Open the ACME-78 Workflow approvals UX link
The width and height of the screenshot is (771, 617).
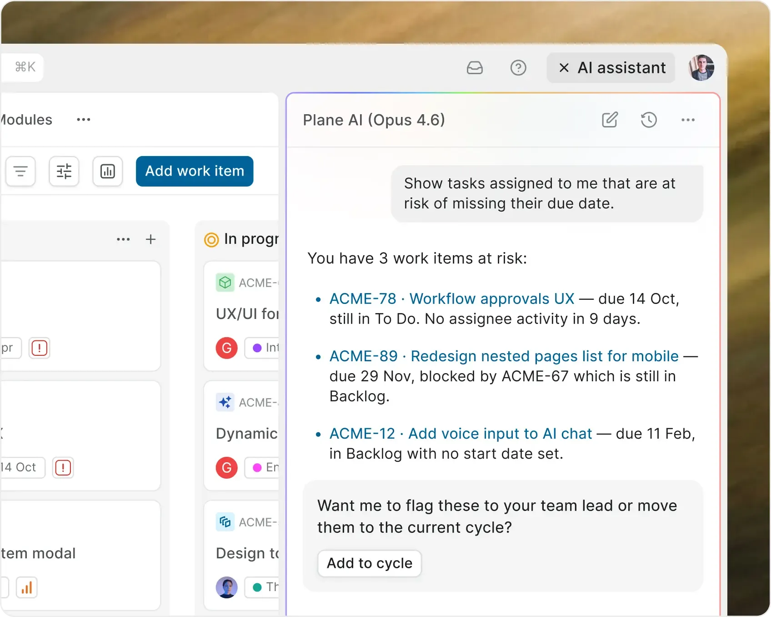tap(452, 299)
